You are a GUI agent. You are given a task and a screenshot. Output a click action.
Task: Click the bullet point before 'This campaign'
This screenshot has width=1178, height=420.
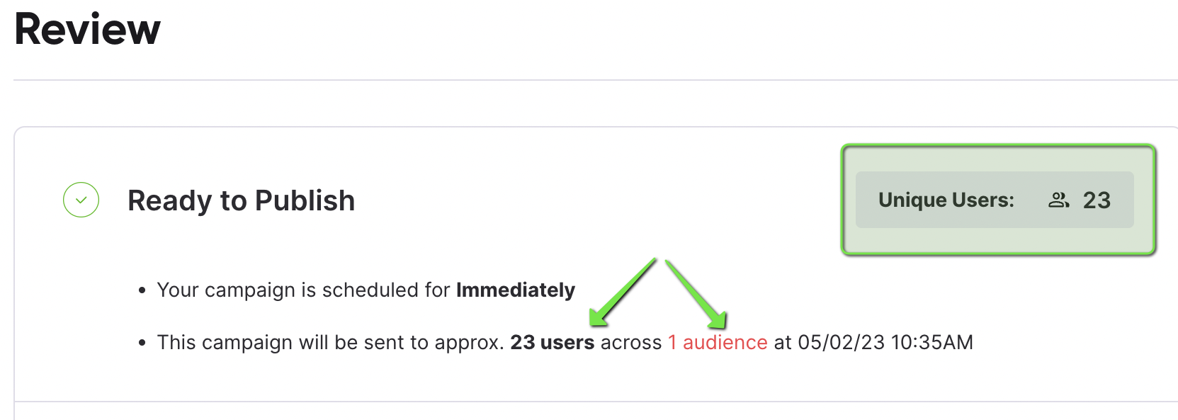[x=142, y=343]
